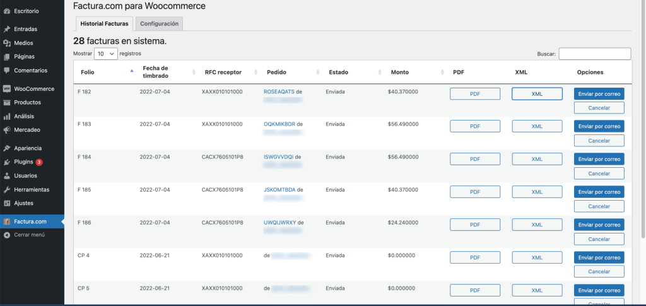Click the Apariencia brush icon
This screenshot has height=306, width=646.
click(x=6, y=148)
